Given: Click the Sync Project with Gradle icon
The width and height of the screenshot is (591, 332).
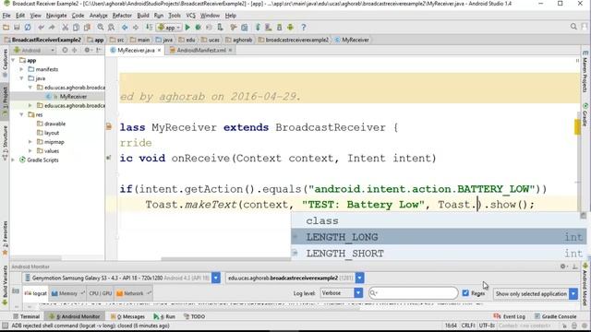Looking at the screenshot, I should pyautogui.click(x=258, y=27).
